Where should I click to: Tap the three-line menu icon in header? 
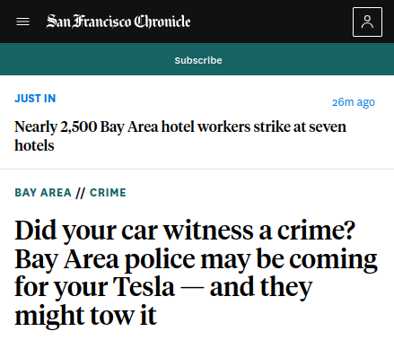coord(22,22)
